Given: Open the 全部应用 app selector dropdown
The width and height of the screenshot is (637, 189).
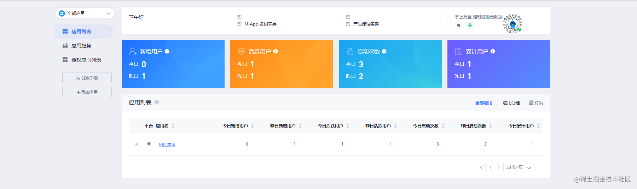Looking at the screenshot, I should (85, 13).
